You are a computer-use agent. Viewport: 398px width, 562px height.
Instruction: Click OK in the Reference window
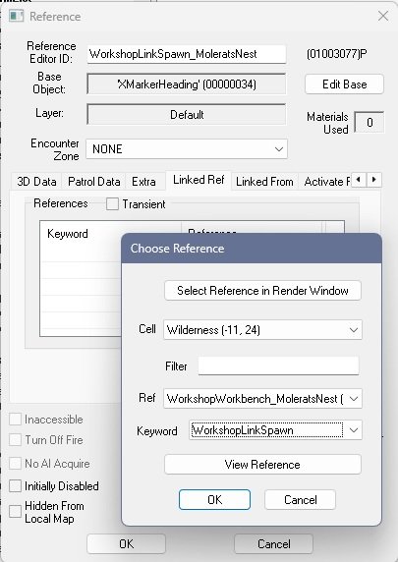[x=126, y=543]
